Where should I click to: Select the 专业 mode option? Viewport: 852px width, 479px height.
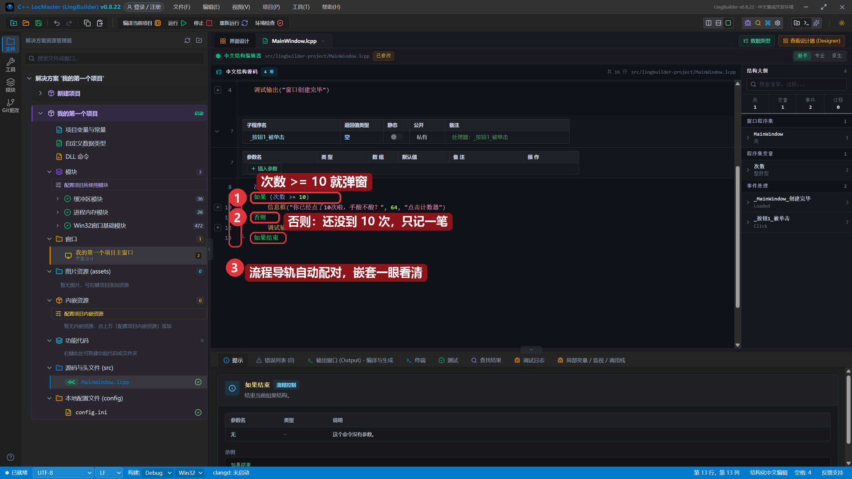[x=820, y=56]
